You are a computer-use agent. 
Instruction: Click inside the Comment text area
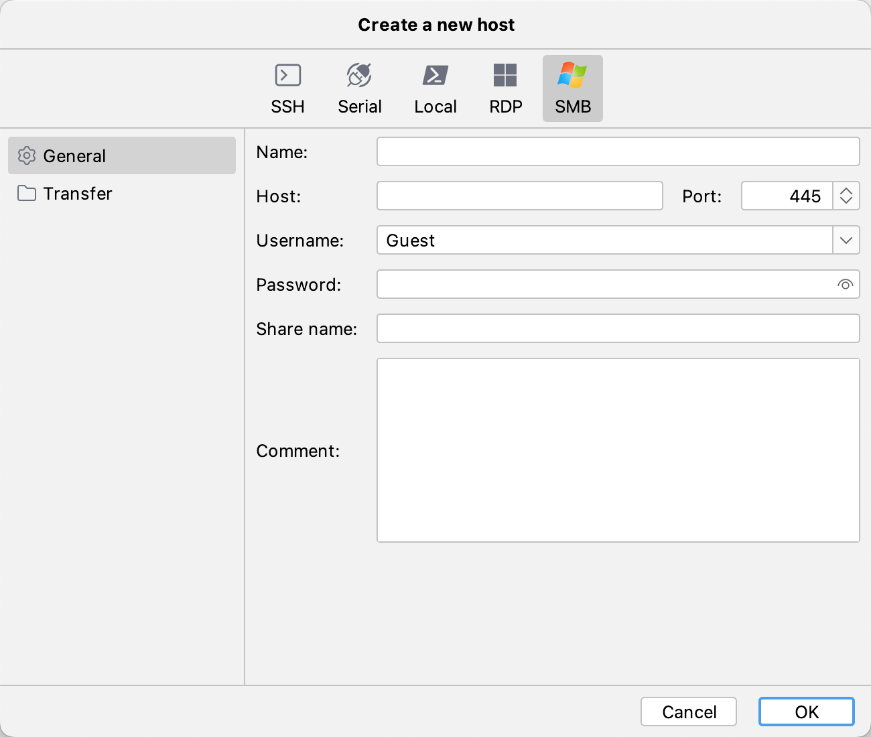point(618,450)
